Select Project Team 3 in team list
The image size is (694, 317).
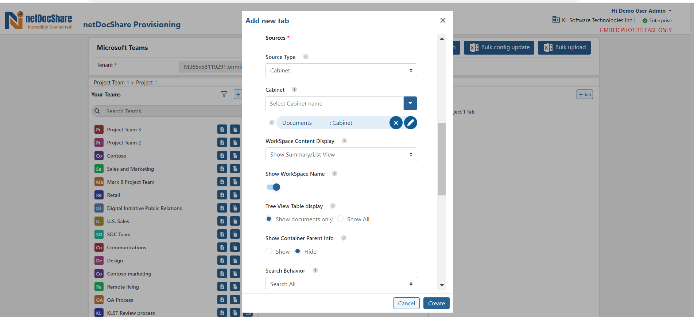[124, 130]
